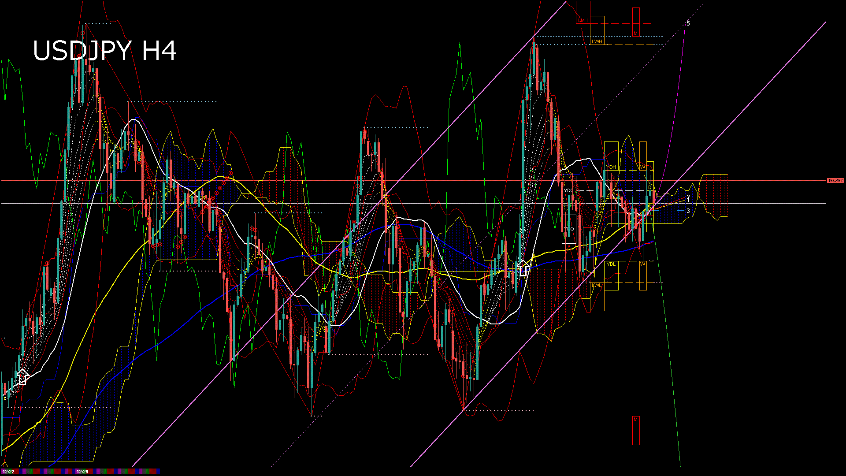Click the red M label at top
Image resolution: width=846 pixels, height=476 pixels.
(635, 33)
